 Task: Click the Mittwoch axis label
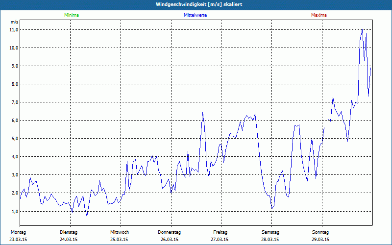click(120, 232)
